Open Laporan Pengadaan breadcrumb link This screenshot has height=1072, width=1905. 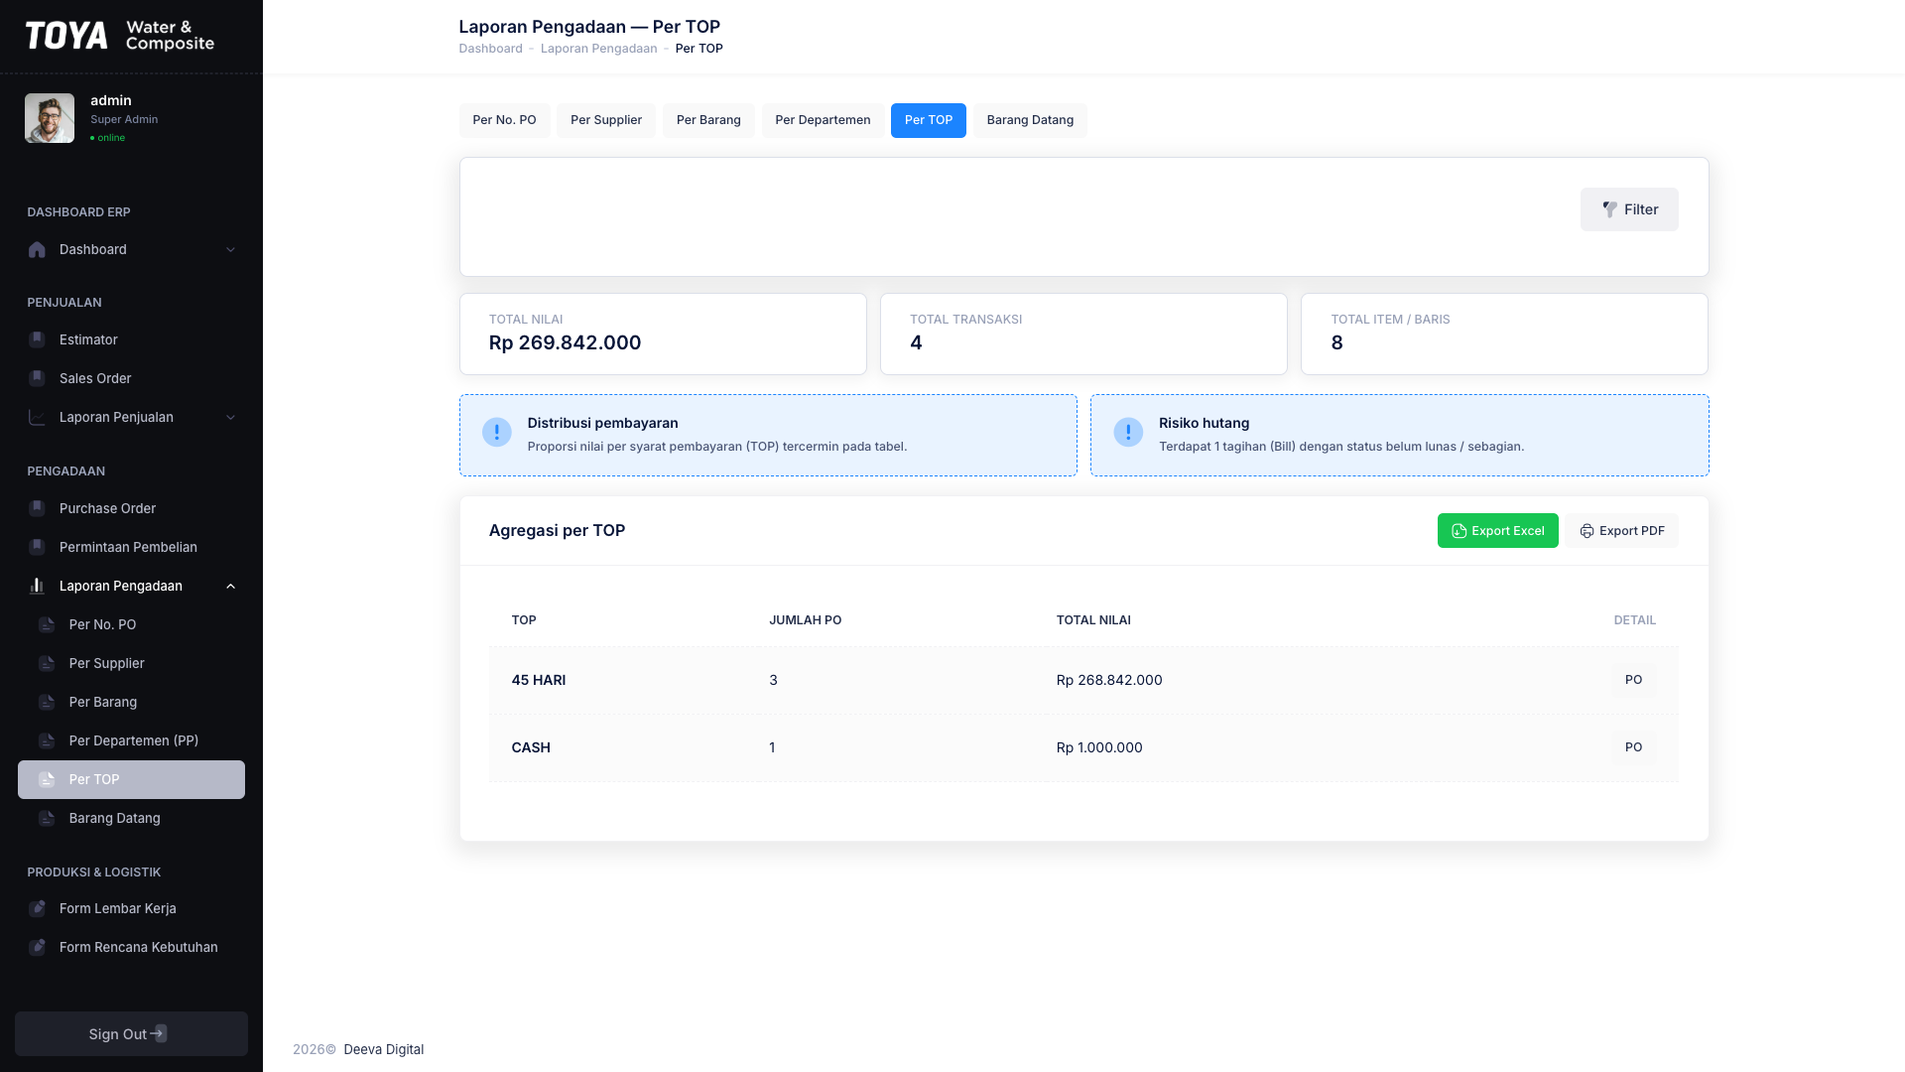[598, 49]
